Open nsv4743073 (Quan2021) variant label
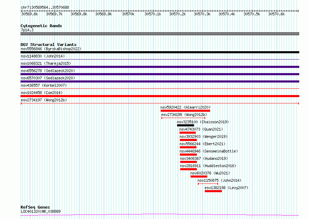This screenshot has height=219, width=309. pos(201,129)
